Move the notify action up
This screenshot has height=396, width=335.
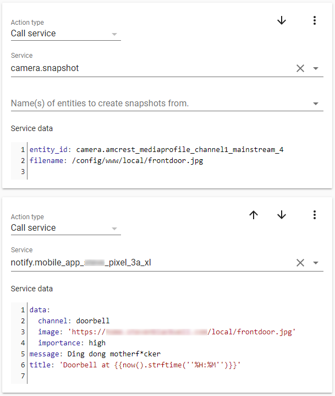click(254, 215)
